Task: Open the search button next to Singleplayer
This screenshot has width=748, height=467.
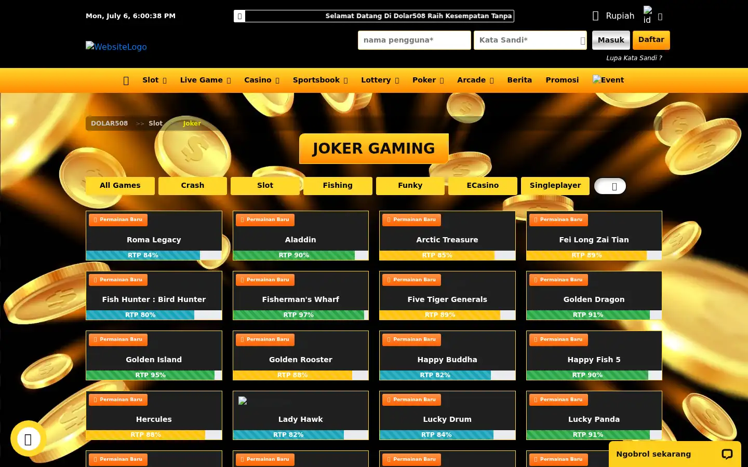Action: tap(610, 186)
